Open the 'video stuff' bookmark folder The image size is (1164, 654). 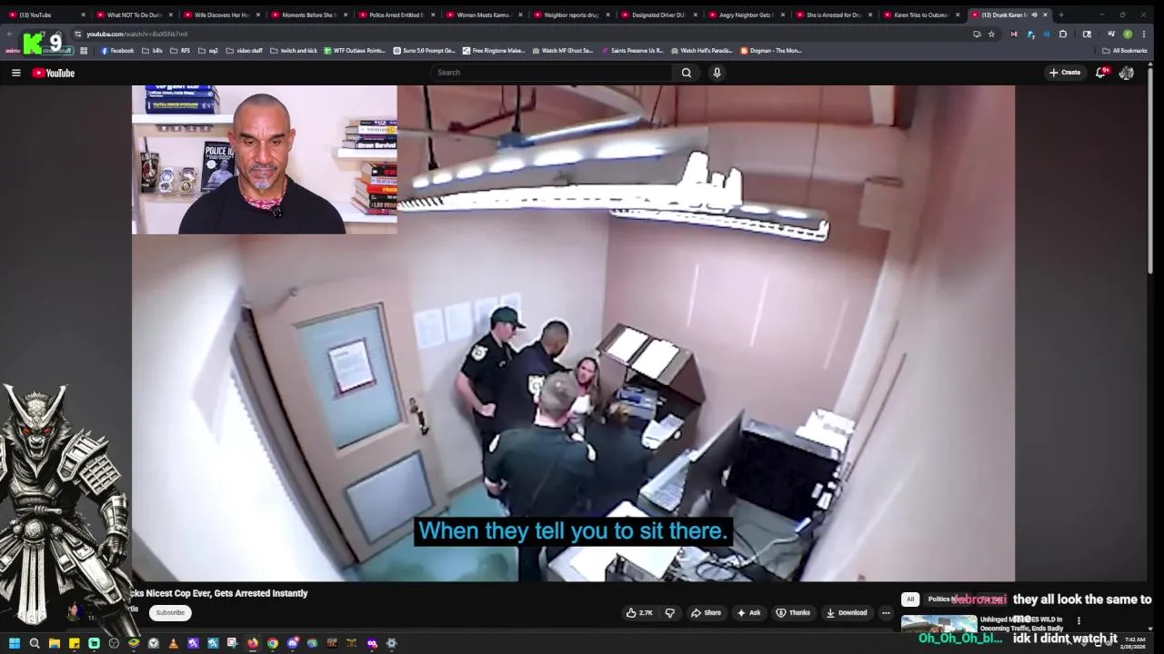(x=245, y=51)
